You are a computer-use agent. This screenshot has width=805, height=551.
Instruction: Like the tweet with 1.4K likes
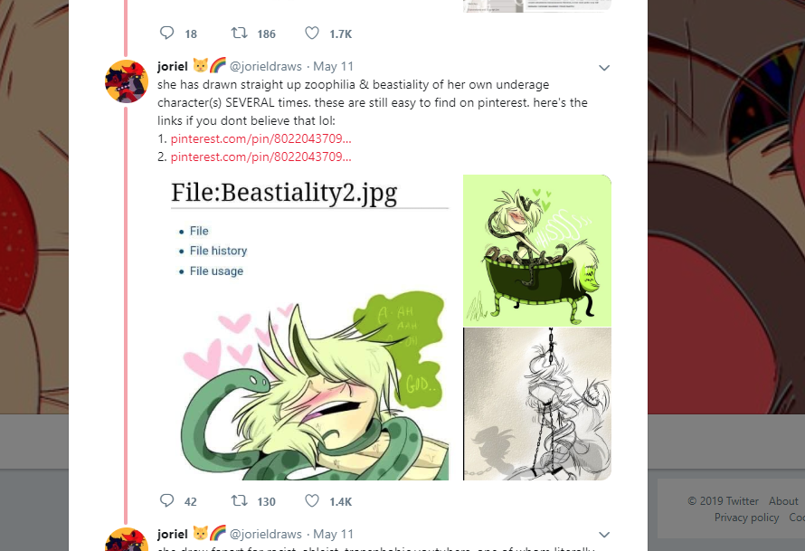tap(312, 500)
